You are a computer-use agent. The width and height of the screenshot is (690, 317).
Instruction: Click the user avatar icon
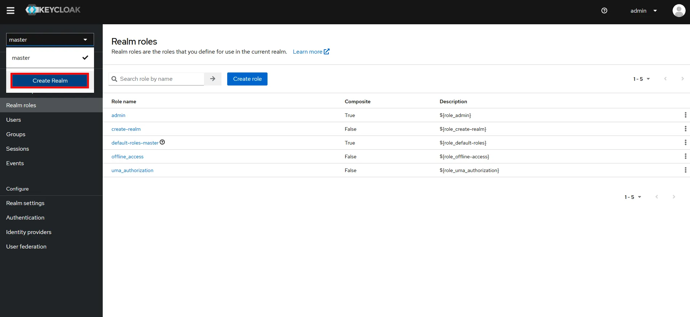[679, 11]
